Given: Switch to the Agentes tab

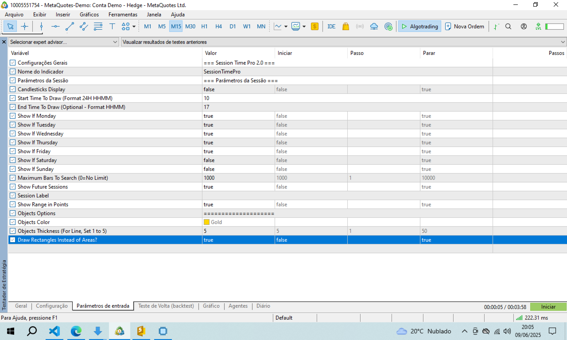Looking at the screenshot, I should click(238, 306).
